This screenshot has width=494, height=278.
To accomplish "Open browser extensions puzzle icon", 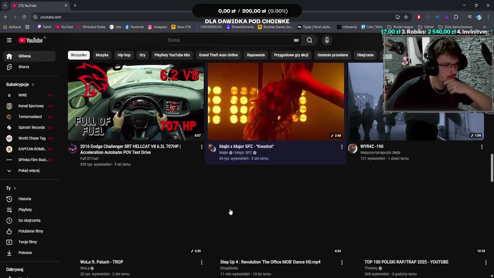I will point(456,17).
